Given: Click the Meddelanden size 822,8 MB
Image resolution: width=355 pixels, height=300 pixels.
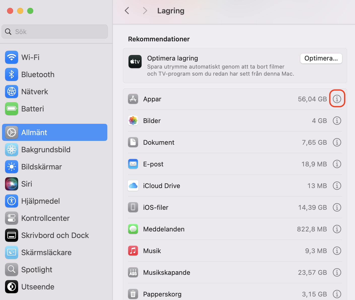Looking at the screenshot, I should click(x=312, y=229).
